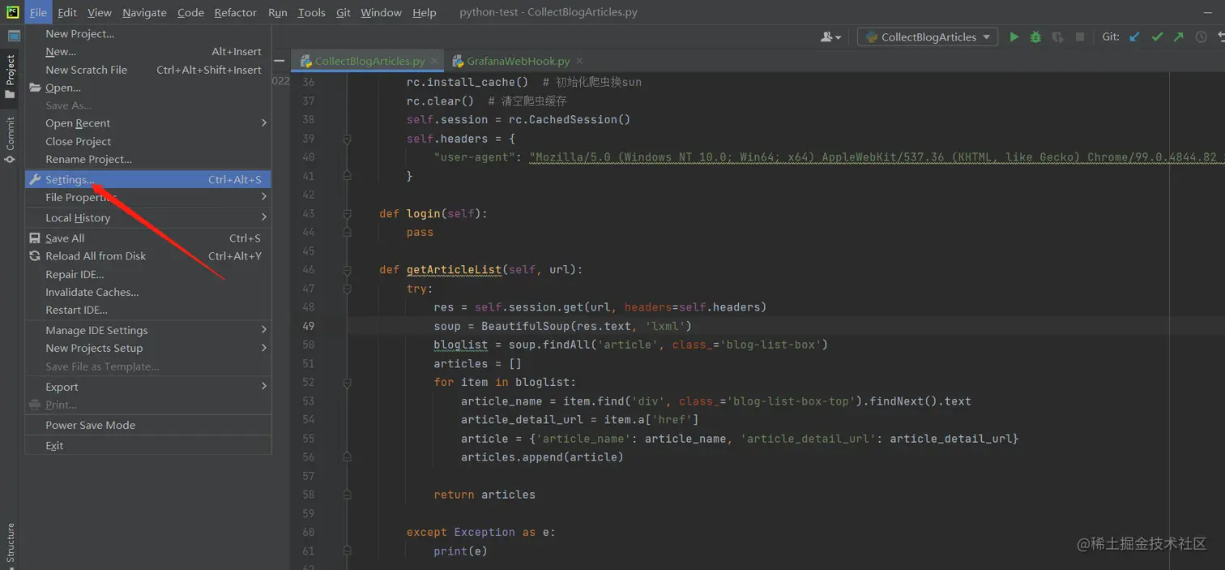This screenshot has height=570, width=1225.
Task: Choose New Project from File menu
Action: pos(148,34)
